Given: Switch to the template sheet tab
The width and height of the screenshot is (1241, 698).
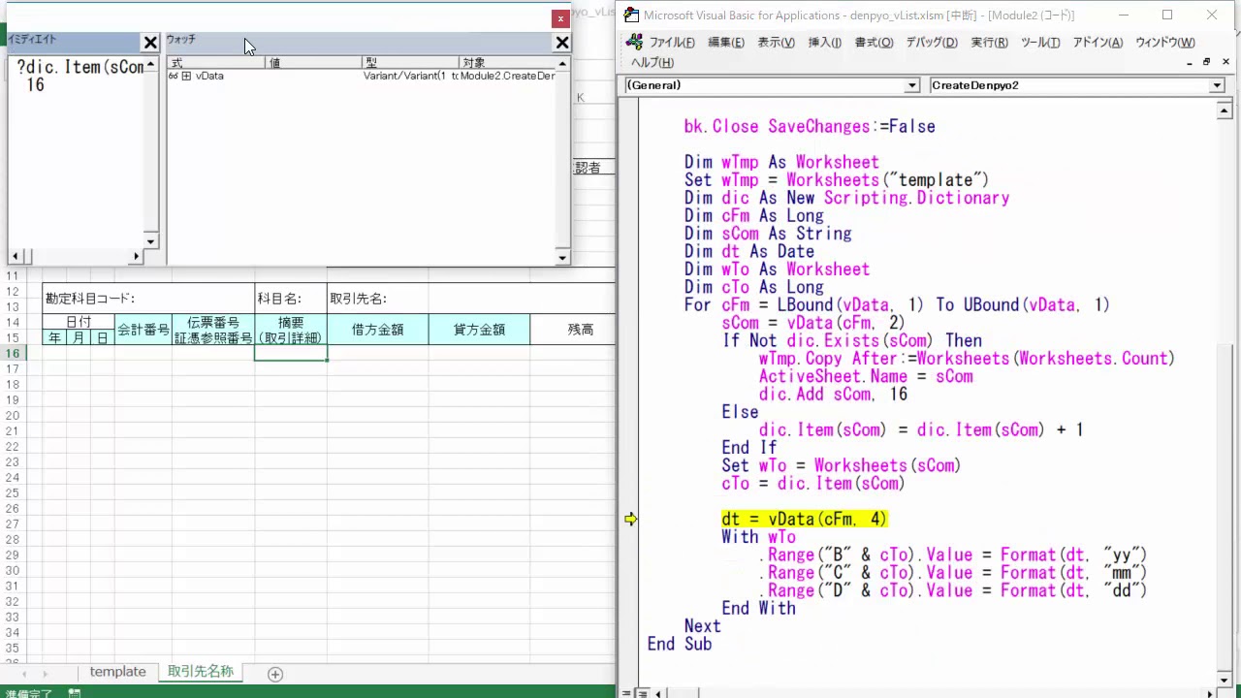Looking at the screenshot, I should [117, 672].
